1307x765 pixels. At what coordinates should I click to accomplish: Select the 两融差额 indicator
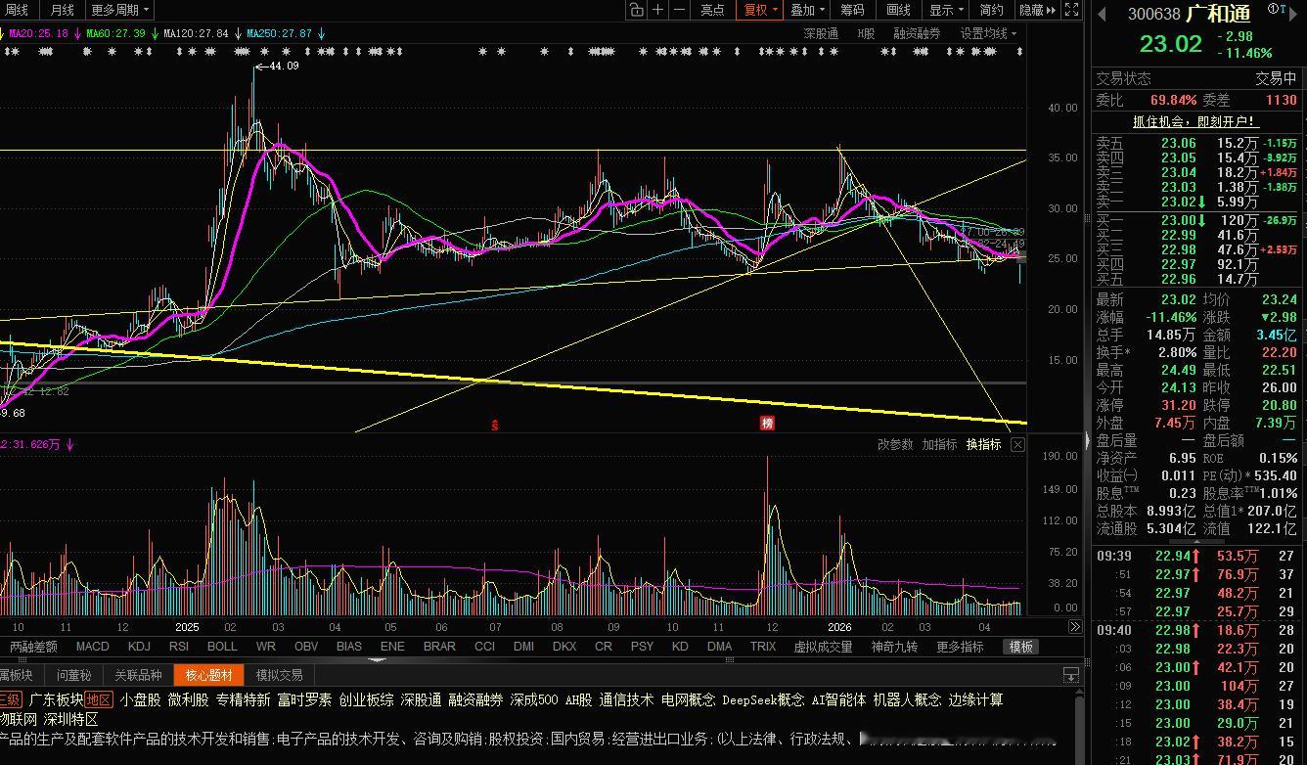33,647
